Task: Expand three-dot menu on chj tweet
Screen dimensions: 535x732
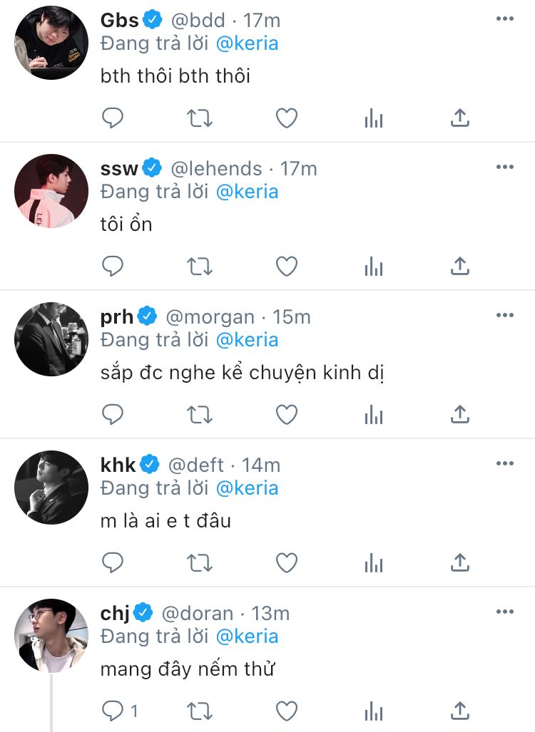Action: (x=504, y=612)
